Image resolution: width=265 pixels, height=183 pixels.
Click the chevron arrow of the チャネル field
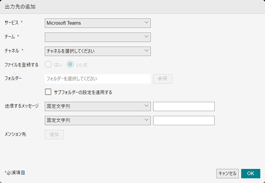(146, 51)
